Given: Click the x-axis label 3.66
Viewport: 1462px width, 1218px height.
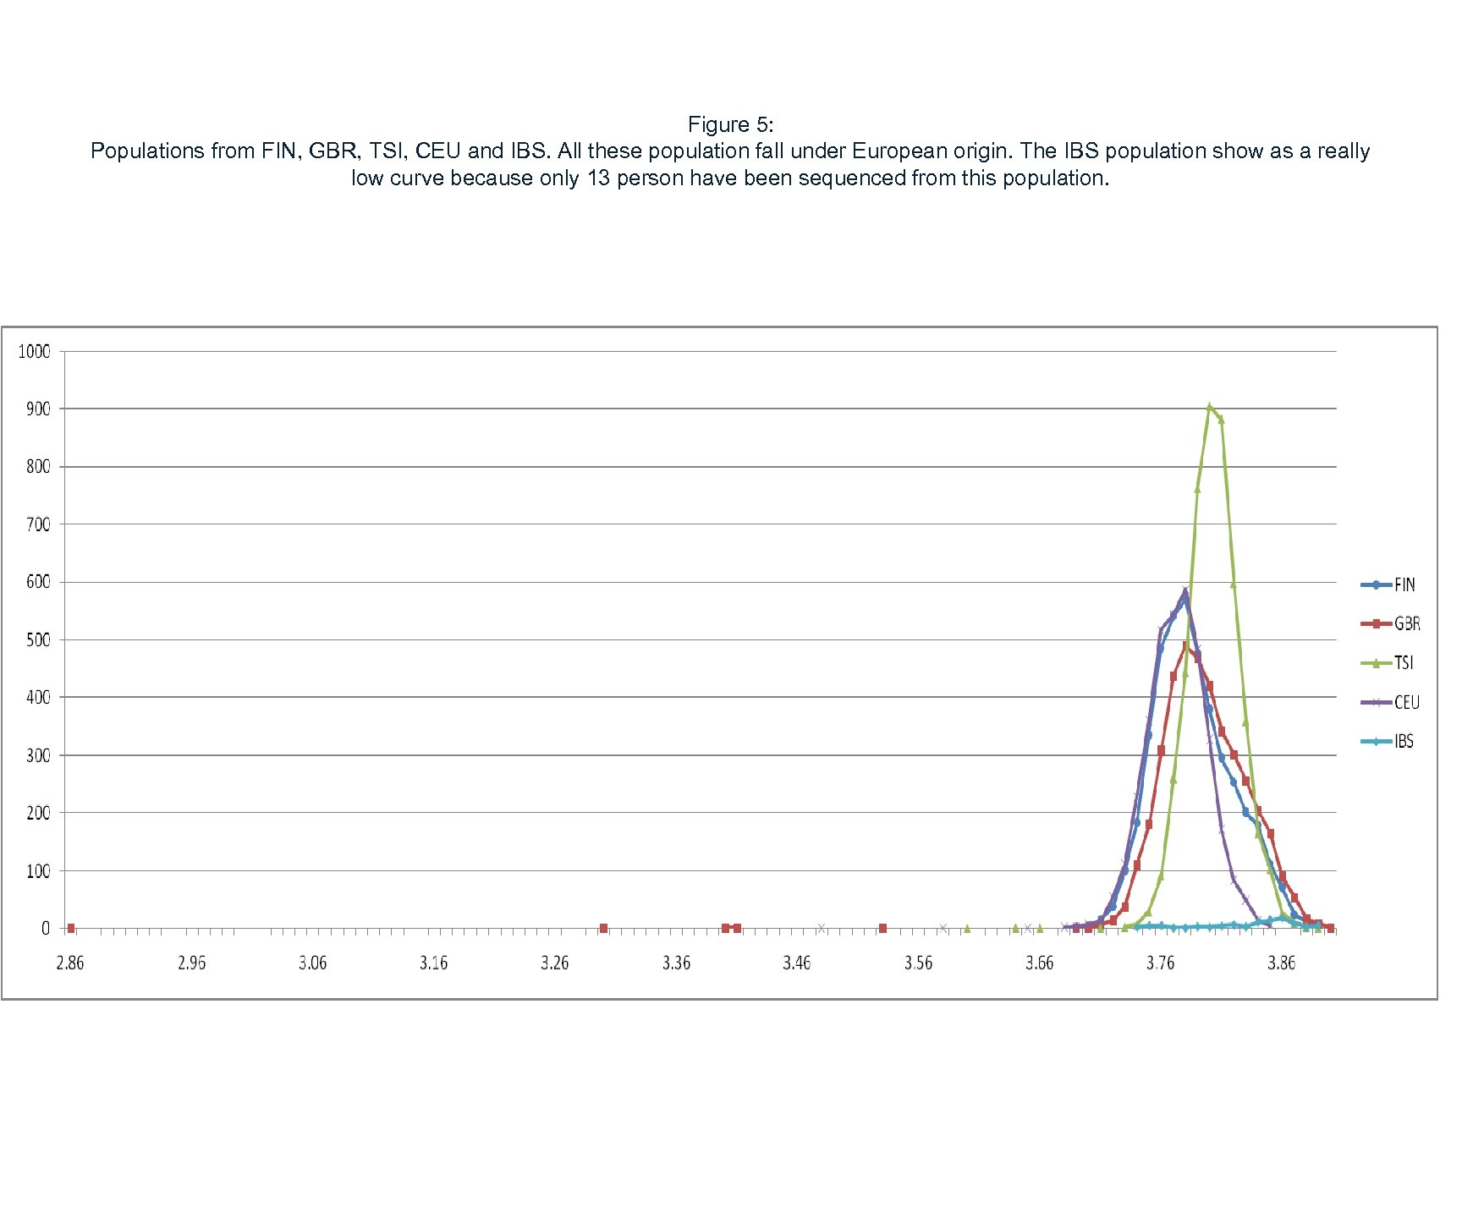Looking at the screenshot, I should click(x=1039, y=963).
